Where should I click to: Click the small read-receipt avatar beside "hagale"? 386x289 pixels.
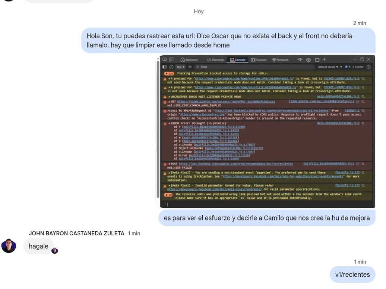tap(55, 251)
